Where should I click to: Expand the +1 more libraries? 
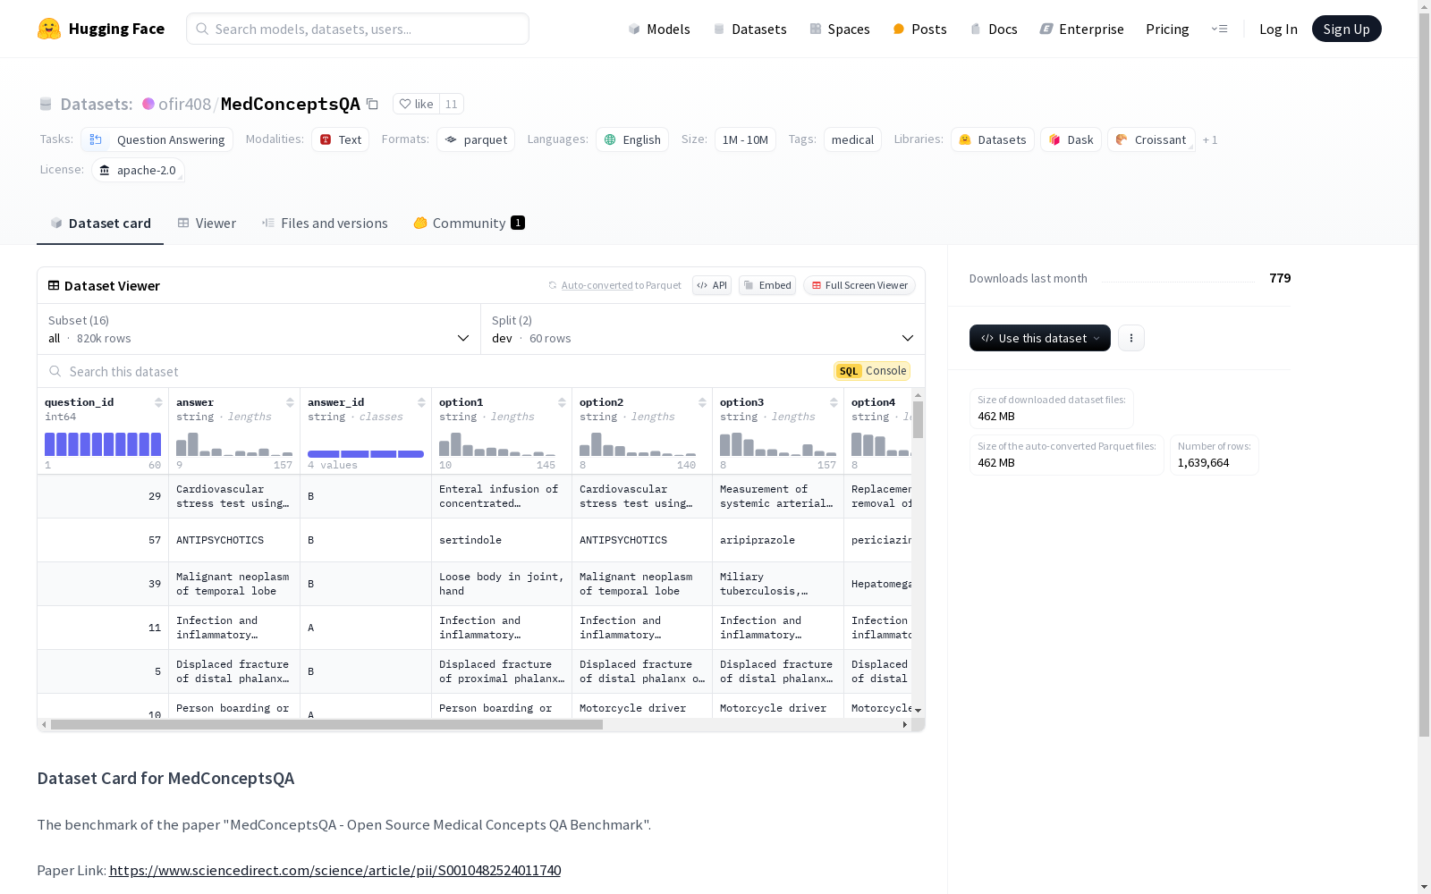coord(1210,139)
